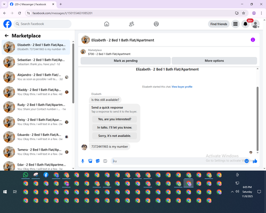Go back in browser history

(x=5, y=13)
